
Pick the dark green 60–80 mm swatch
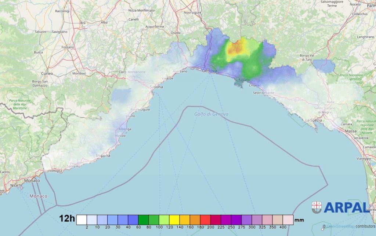pos(144,220)
